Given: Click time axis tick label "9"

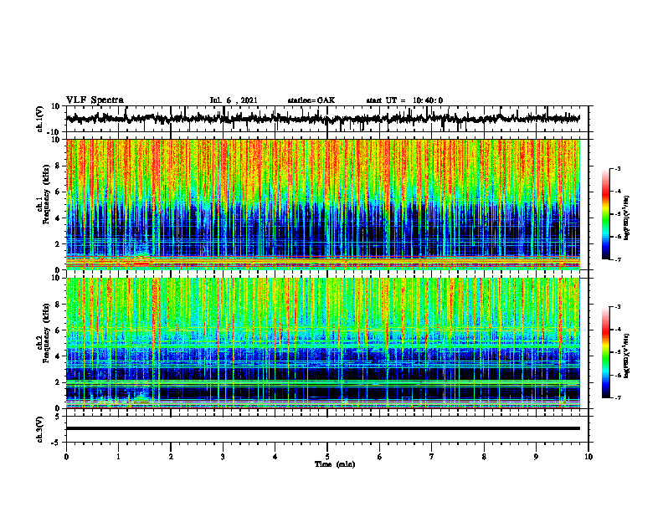Looking at the screenshot, I should (x=536, y=457).
